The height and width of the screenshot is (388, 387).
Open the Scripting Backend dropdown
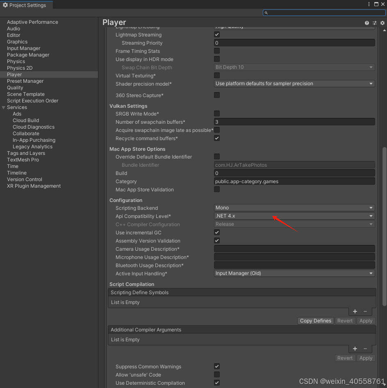[x=294, y=208]
